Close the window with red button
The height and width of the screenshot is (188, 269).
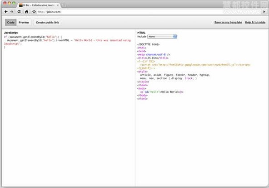coord(5,3)
